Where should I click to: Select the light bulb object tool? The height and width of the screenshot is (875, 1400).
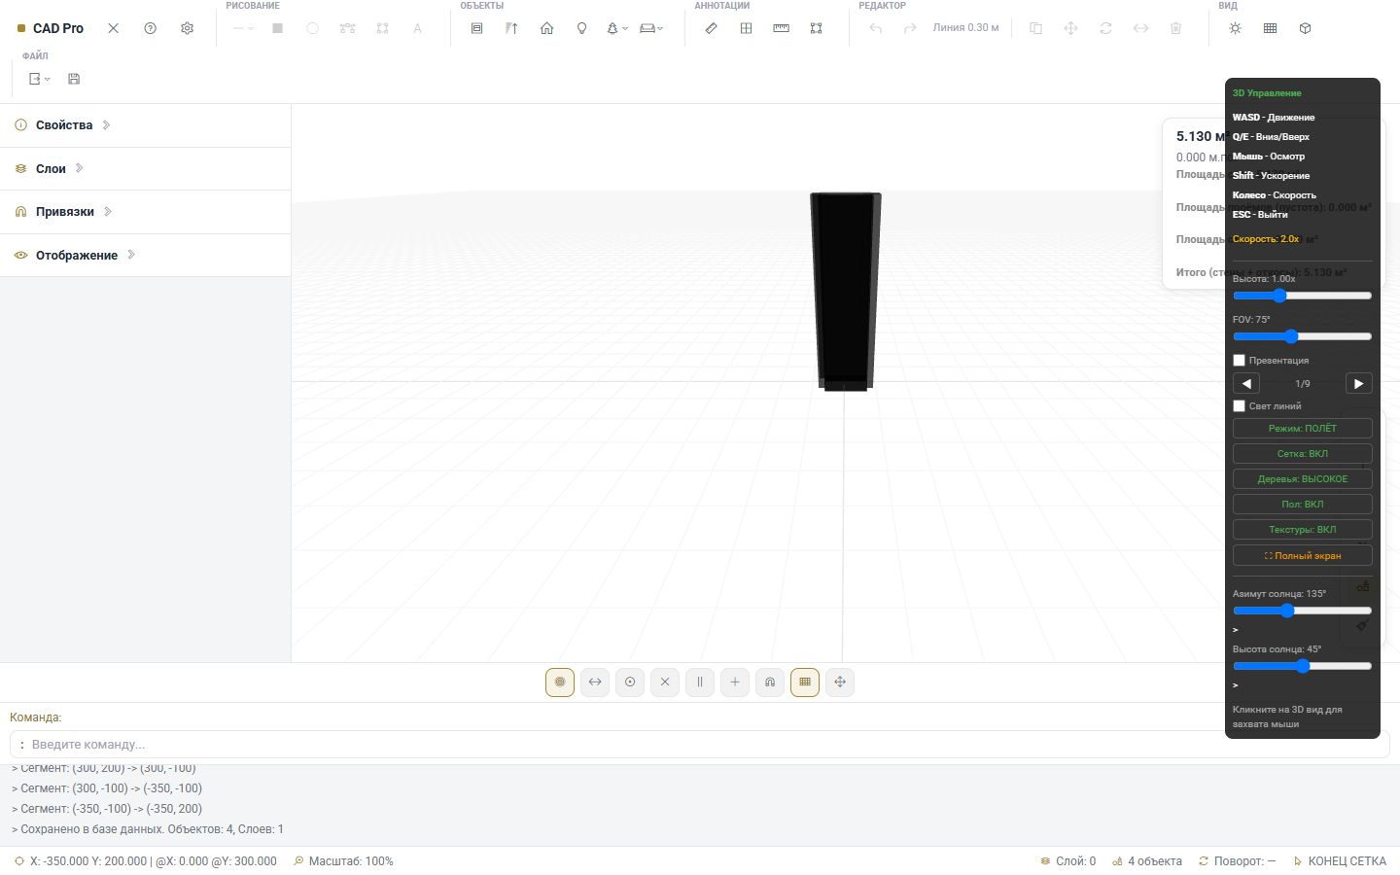coord(581,28)
